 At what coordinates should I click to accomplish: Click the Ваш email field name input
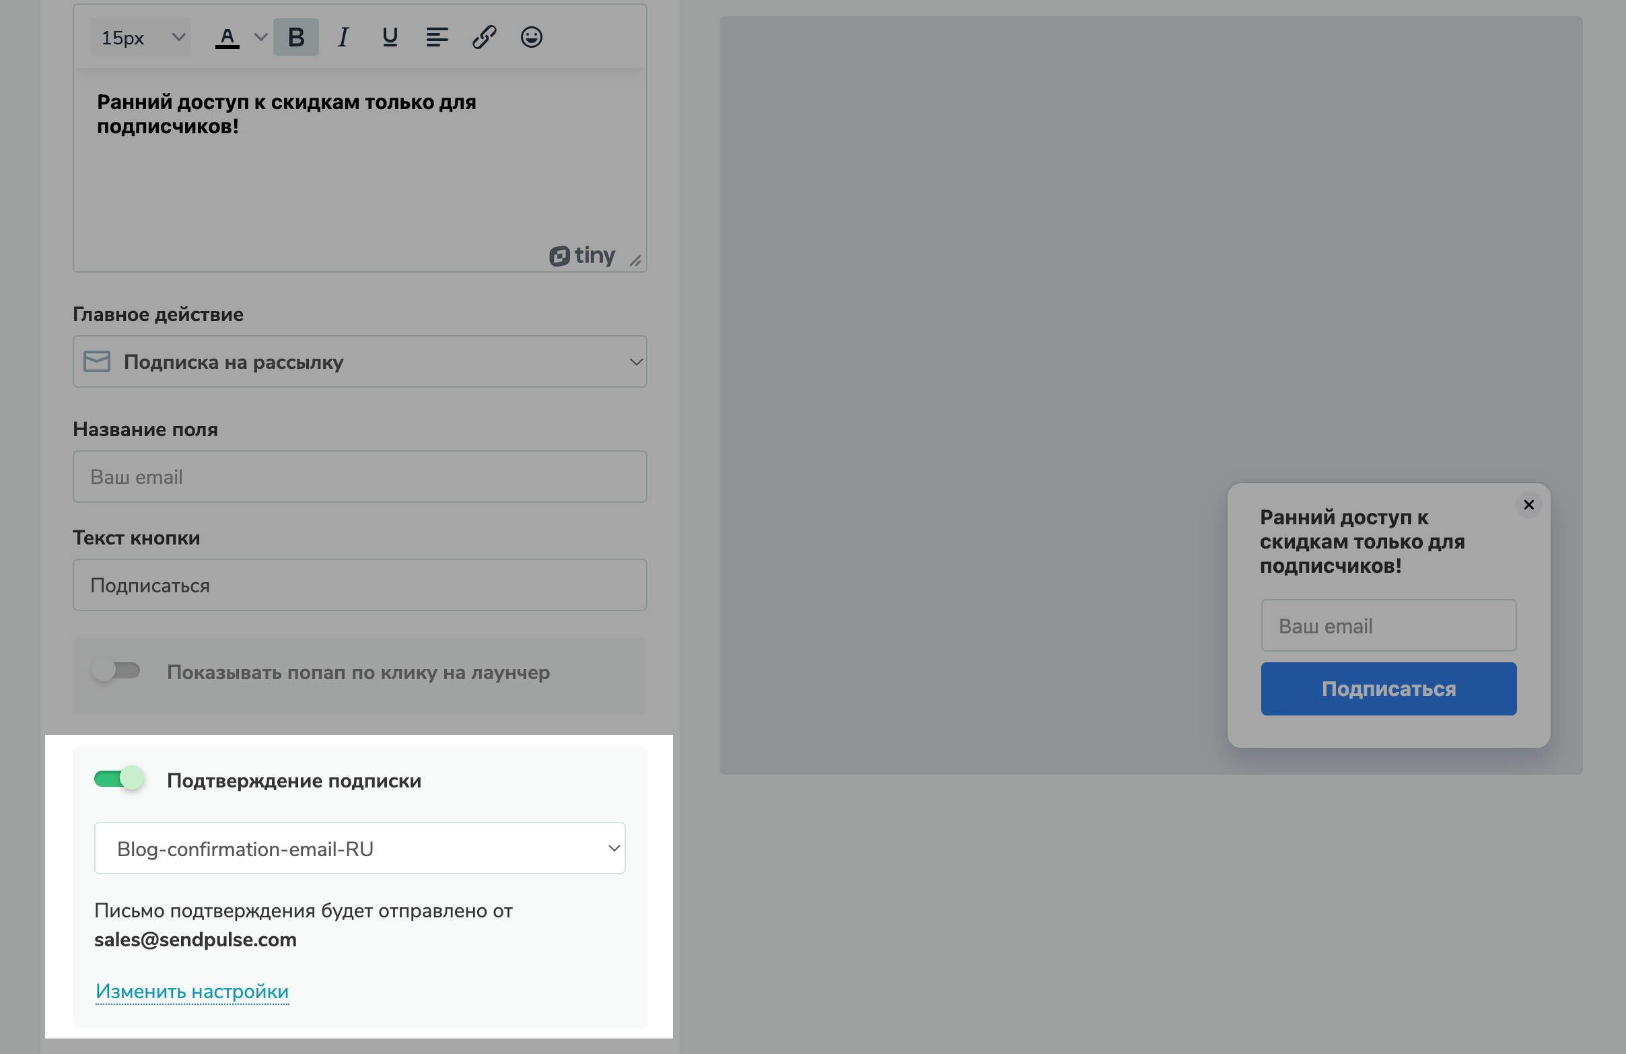click(x=359, y=477)
